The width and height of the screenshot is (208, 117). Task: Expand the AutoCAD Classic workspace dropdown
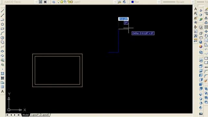(36, 2)
